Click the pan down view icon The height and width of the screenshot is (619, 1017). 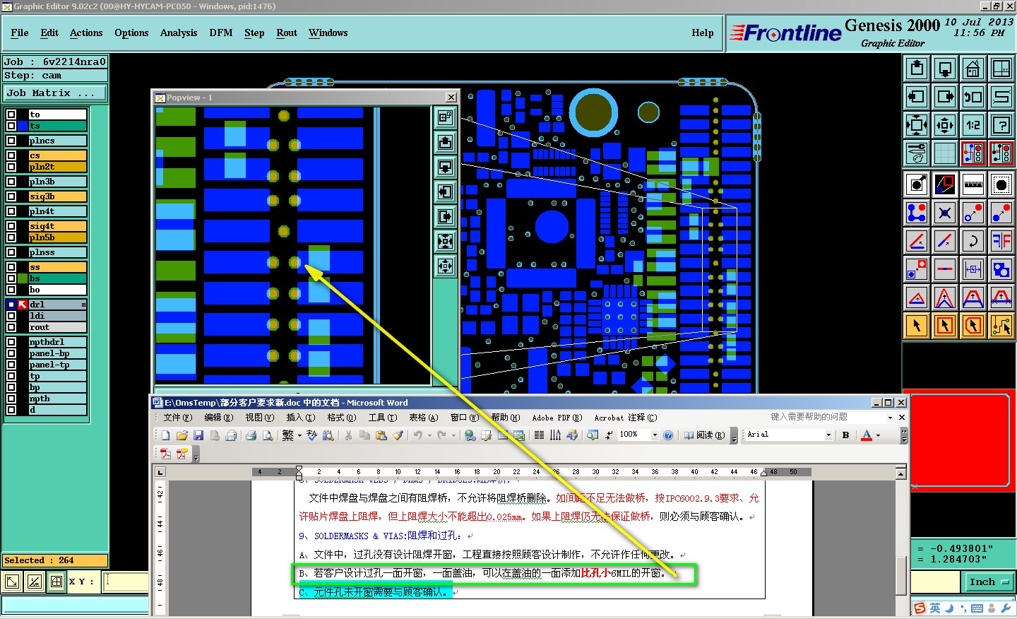point(945,69)
